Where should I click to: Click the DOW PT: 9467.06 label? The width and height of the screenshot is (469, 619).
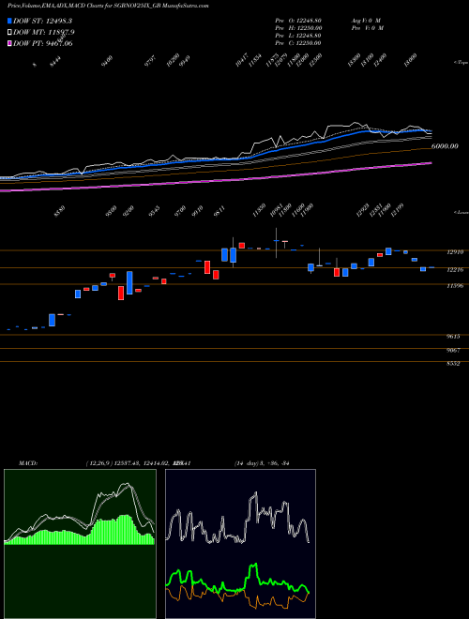[x=42, y=43]
